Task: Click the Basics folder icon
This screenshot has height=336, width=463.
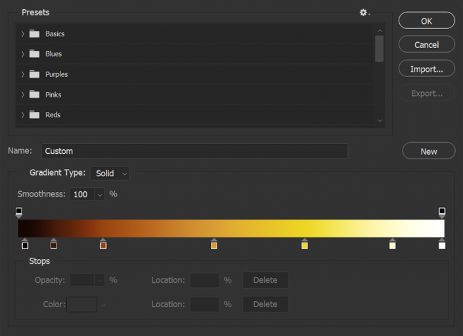Action: tap(34, 34)
